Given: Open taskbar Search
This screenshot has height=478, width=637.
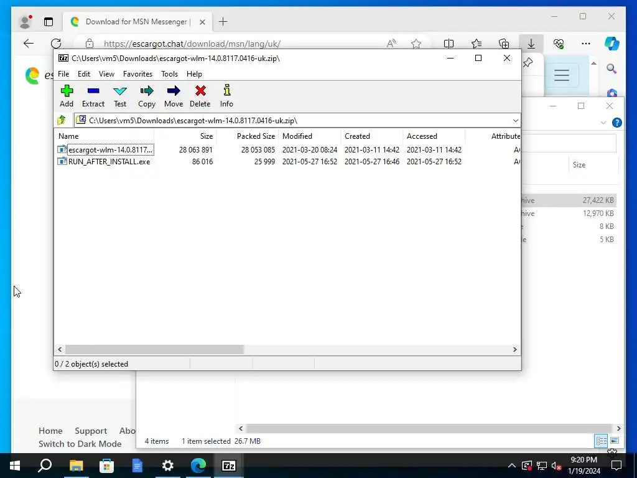Looking at the screenshot, I should coord(45,466).
